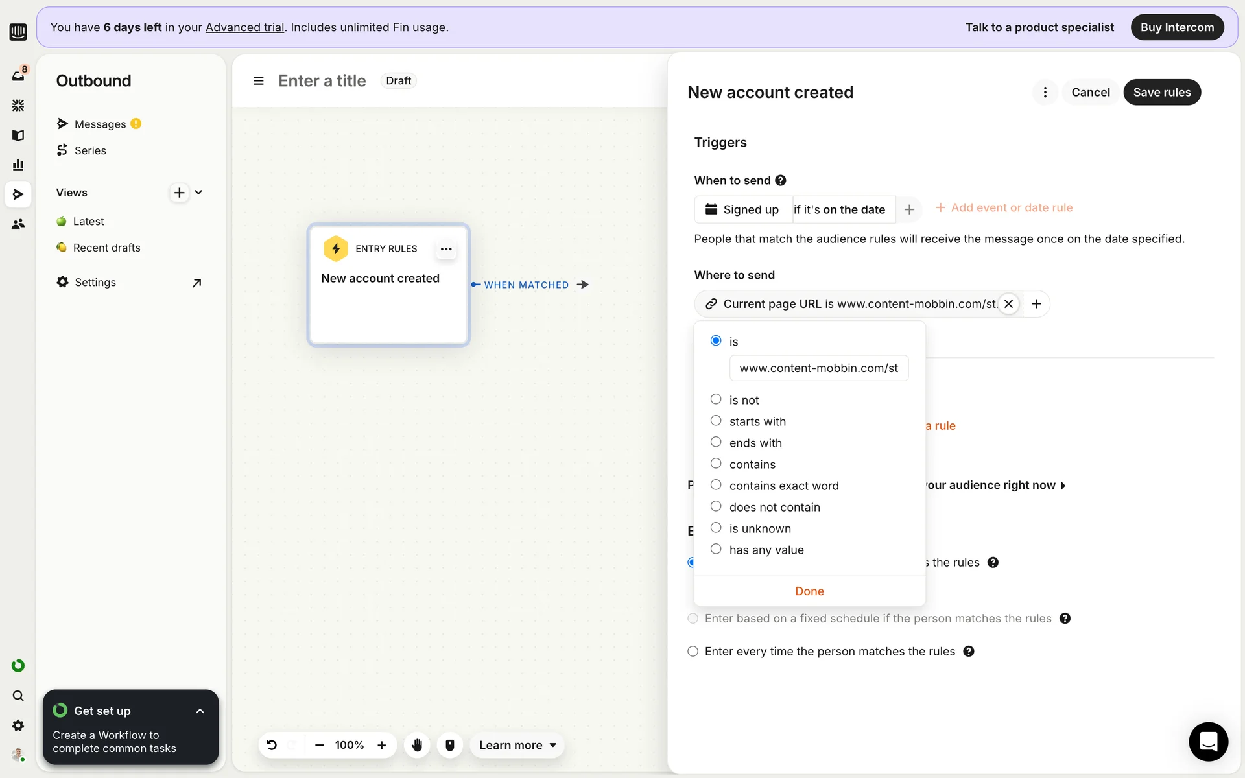
Task: Remove the Current page URL rule
Action: tap(1008, 303)
